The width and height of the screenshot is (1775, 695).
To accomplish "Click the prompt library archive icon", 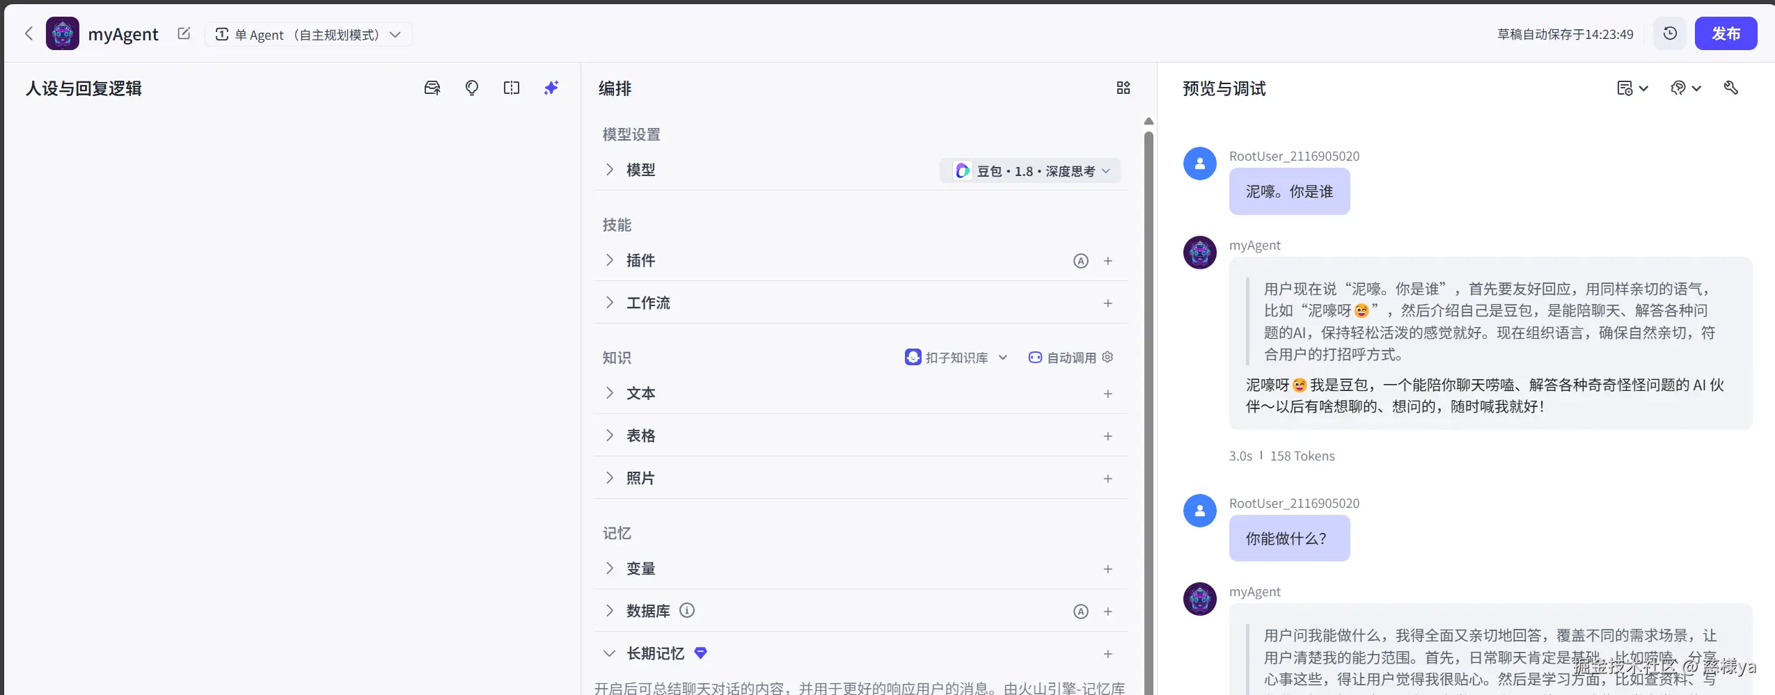I will click(x=432, y=88).
